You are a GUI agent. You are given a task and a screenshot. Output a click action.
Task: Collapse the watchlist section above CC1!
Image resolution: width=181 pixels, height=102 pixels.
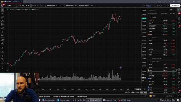(x=150, y=62)
